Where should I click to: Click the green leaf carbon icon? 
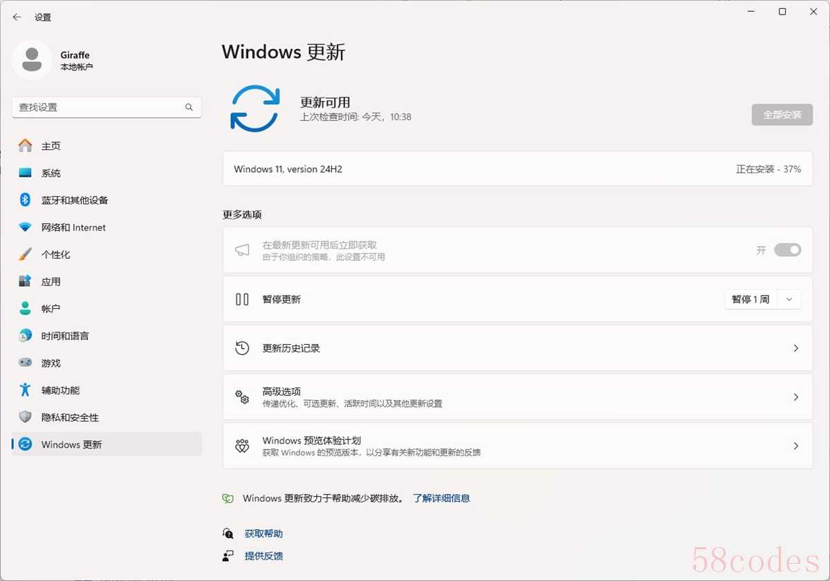click(228, 498)
